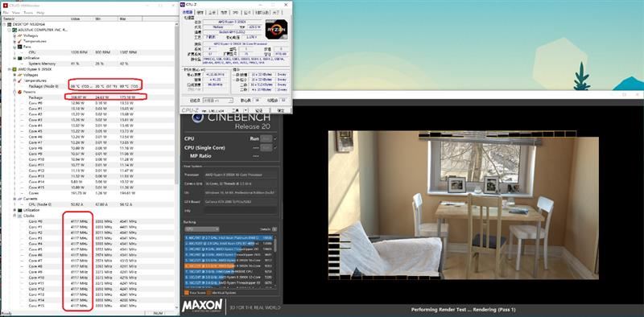Image resolution: width=644 pixels, height=317 pixels.
Task: Click the Currents icon in HWMonitor
Action: (x=19, y=199)
